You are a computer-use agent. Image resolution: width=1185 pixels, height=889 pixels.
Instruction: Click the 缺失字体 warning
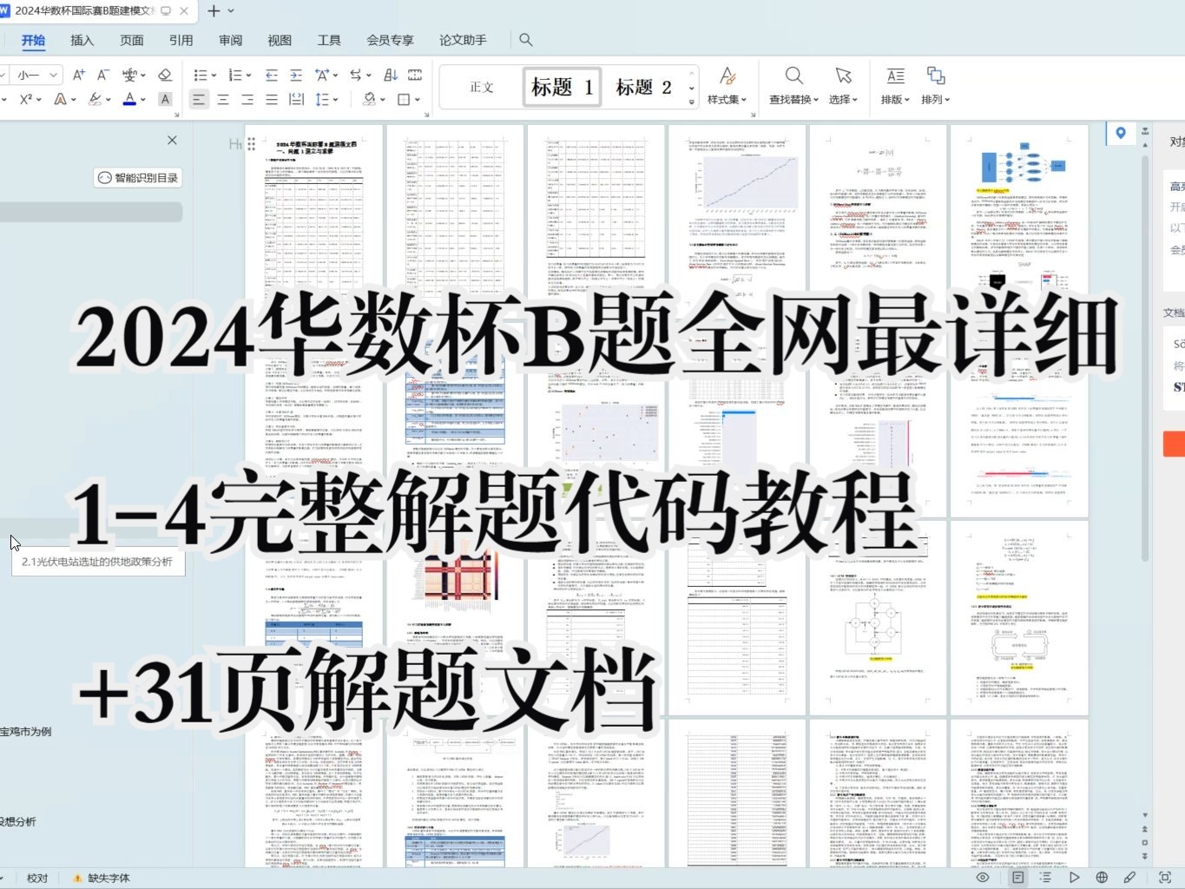click(x=102, y=878)
